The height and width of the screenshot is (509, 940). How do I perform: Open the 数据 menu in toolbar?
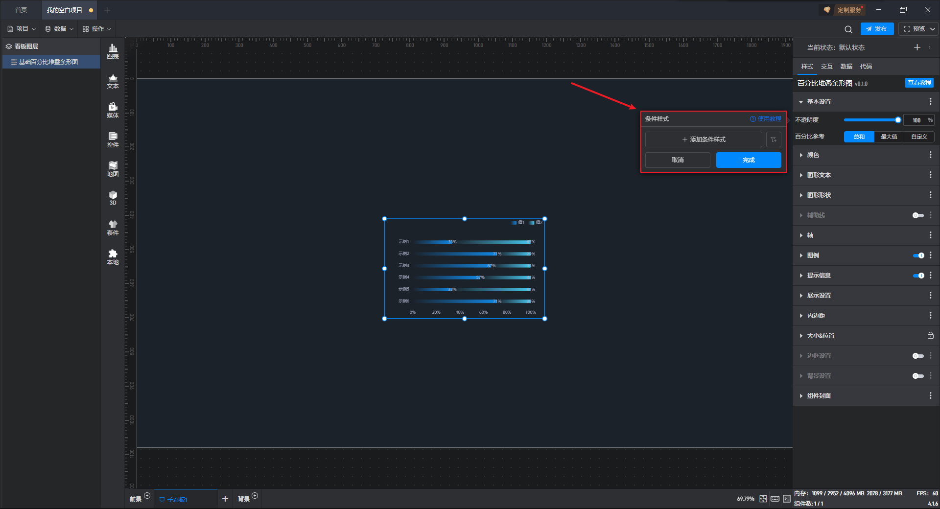(59, 29)
